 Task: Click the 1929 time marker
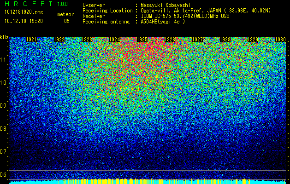pos(253,40)
